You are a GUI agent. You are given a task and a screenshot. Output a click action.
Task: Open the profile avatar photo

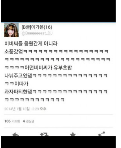11,30
